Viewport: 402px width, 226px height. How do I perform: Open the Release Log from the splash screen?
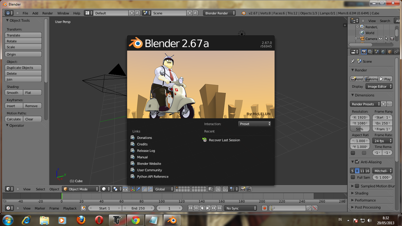click(x=145, y=150)
